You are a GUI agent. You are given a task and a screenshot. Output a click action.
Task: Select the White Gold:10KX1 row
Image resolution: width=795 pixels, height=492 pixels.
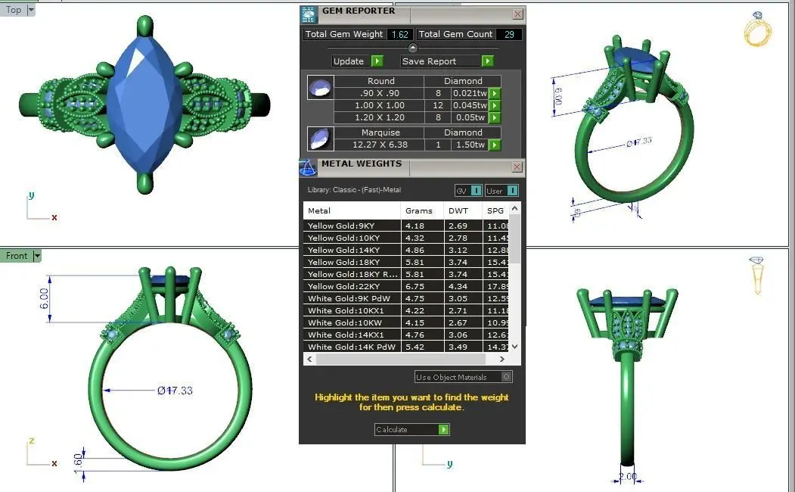click(406, 311)
